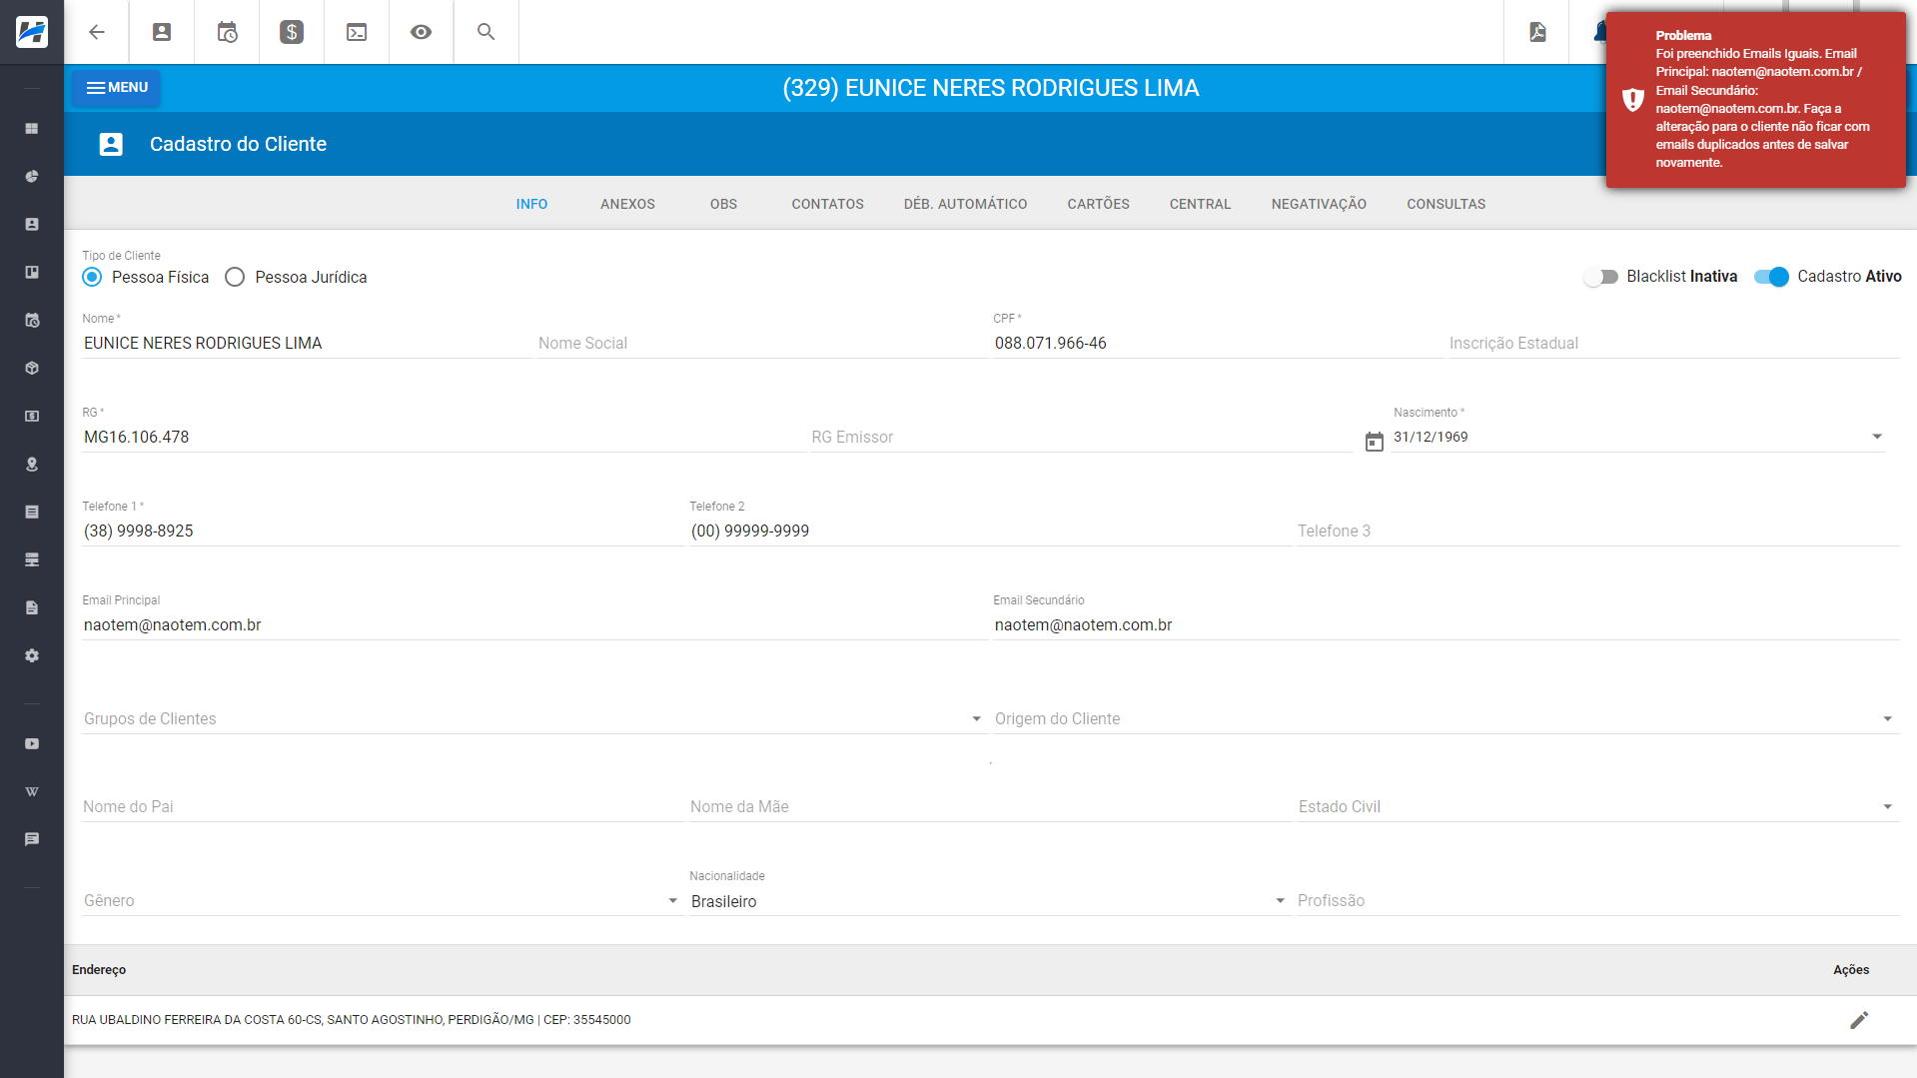Click the RG field MG16.106.478
1917x1078 pixels.
point(444,438)
